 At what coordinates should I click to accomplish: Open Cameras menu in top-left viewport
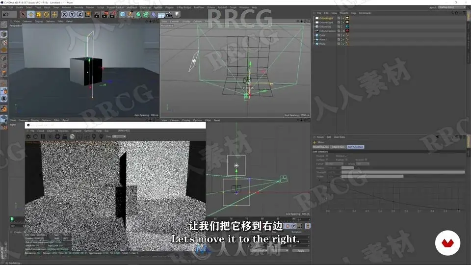pos(27,21)
